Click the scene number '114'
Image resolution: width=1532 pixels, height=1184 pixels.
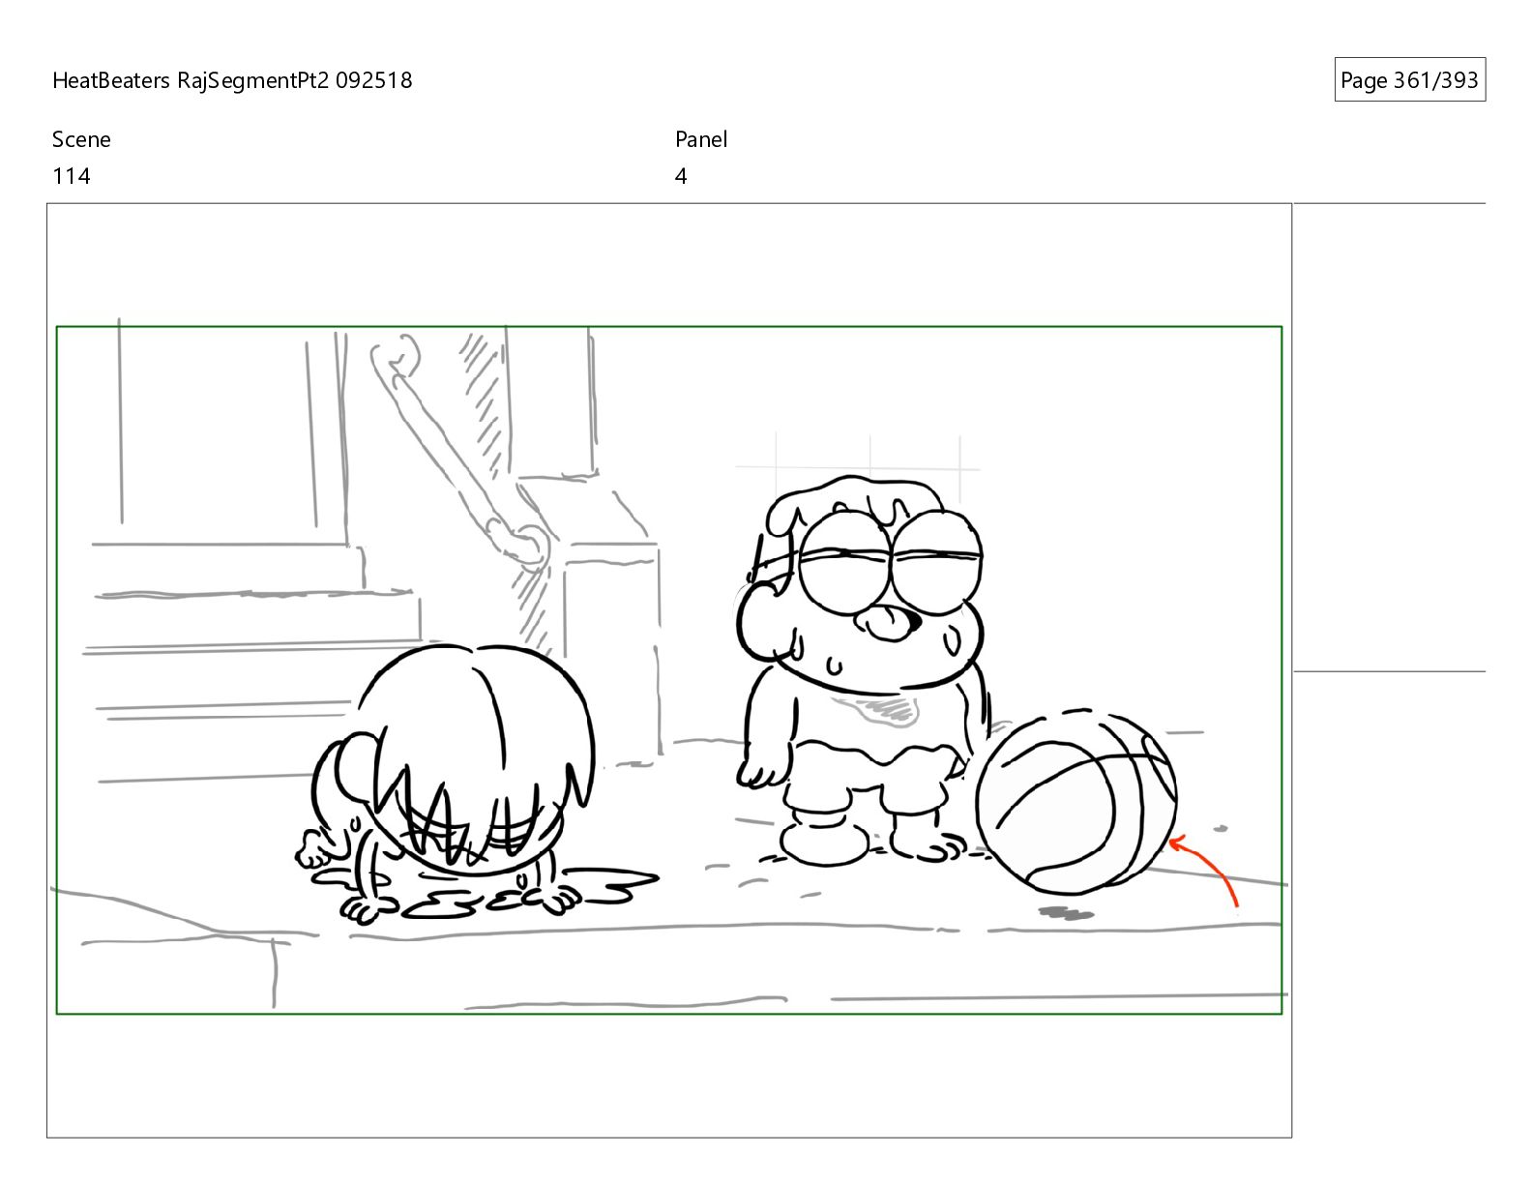point(72,176)
